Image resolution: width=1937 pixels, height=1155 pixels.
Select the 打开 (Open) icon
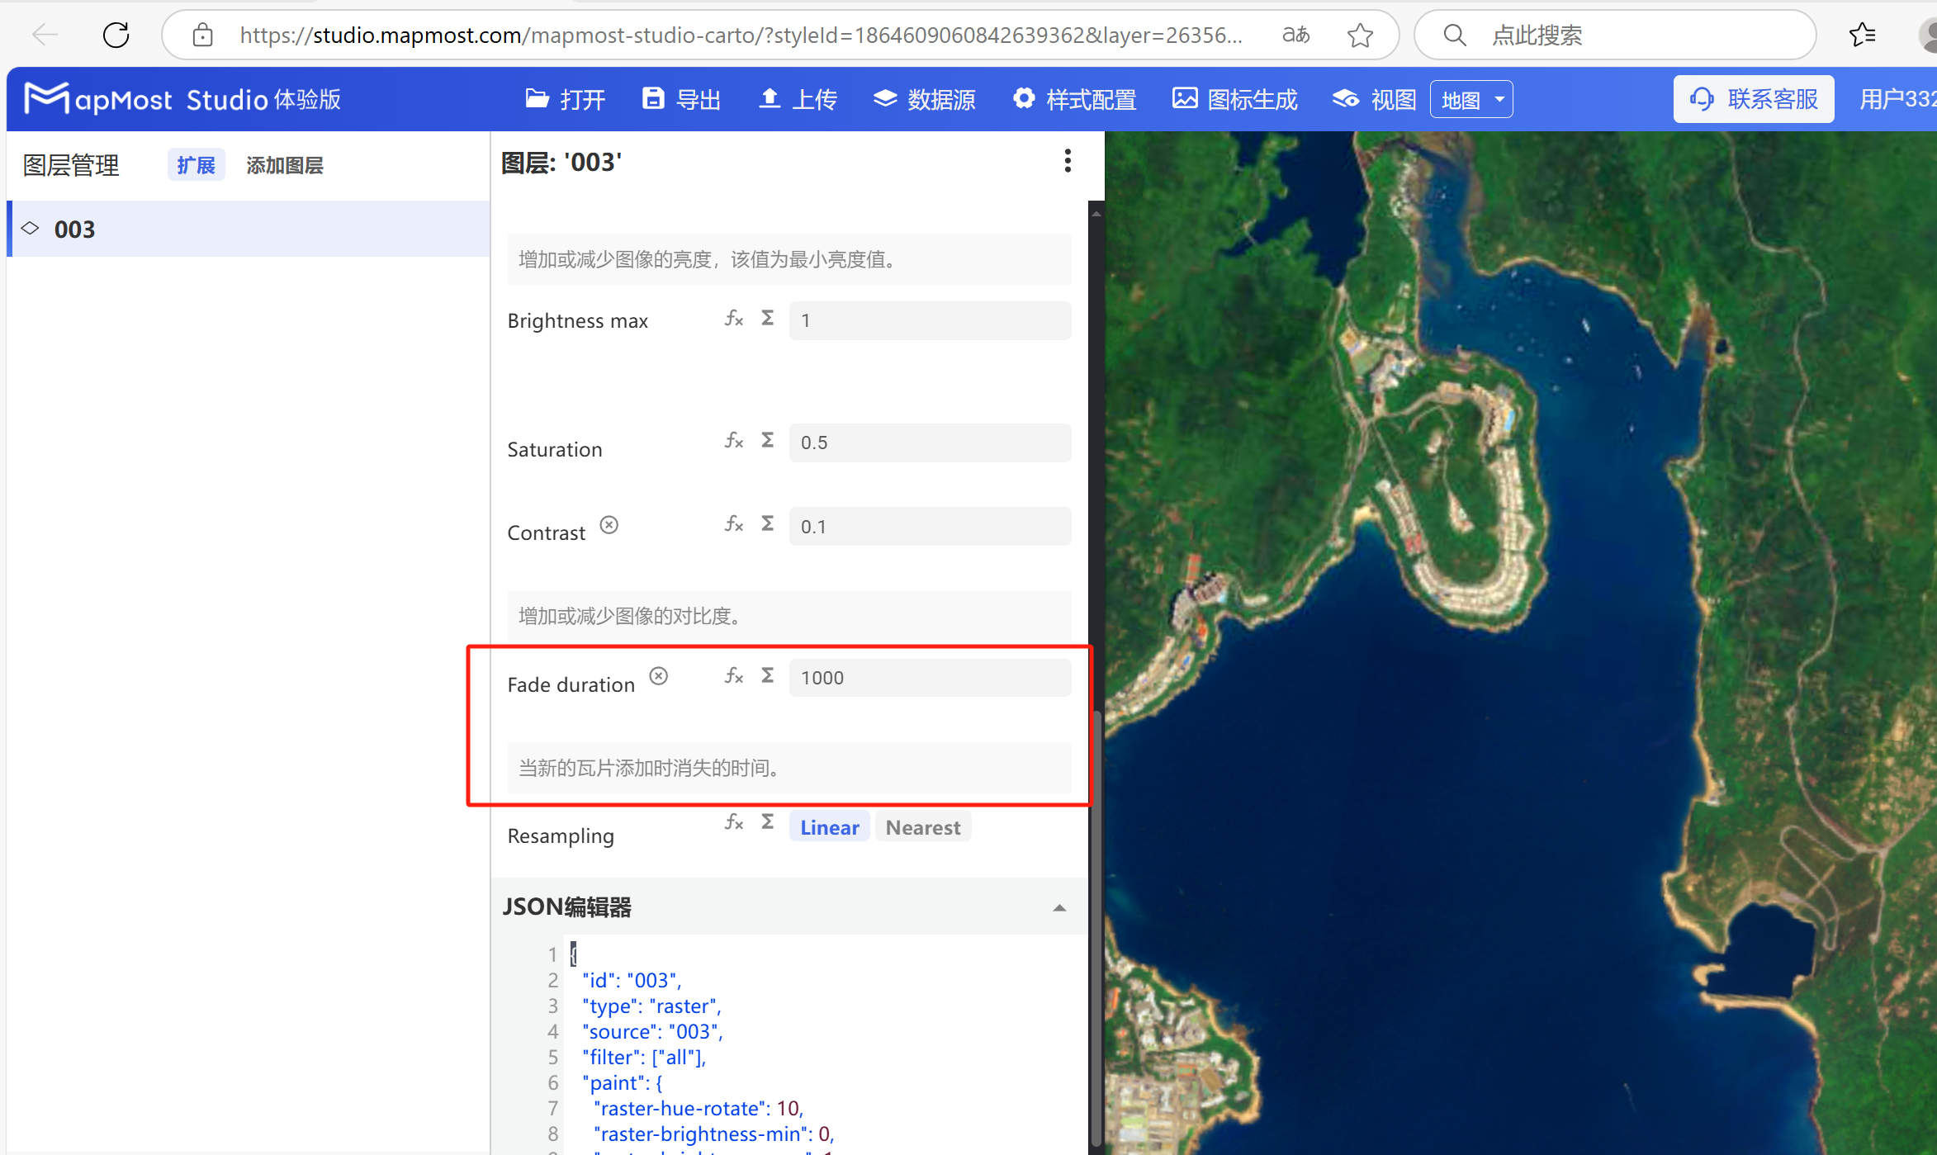click(x=538, y=98)
